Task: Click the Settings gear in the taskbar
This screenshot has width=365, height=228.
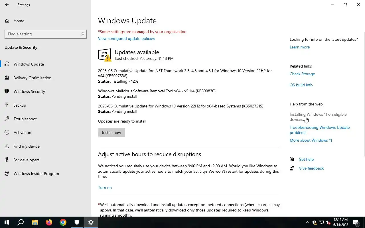Action: pos(91,222)
